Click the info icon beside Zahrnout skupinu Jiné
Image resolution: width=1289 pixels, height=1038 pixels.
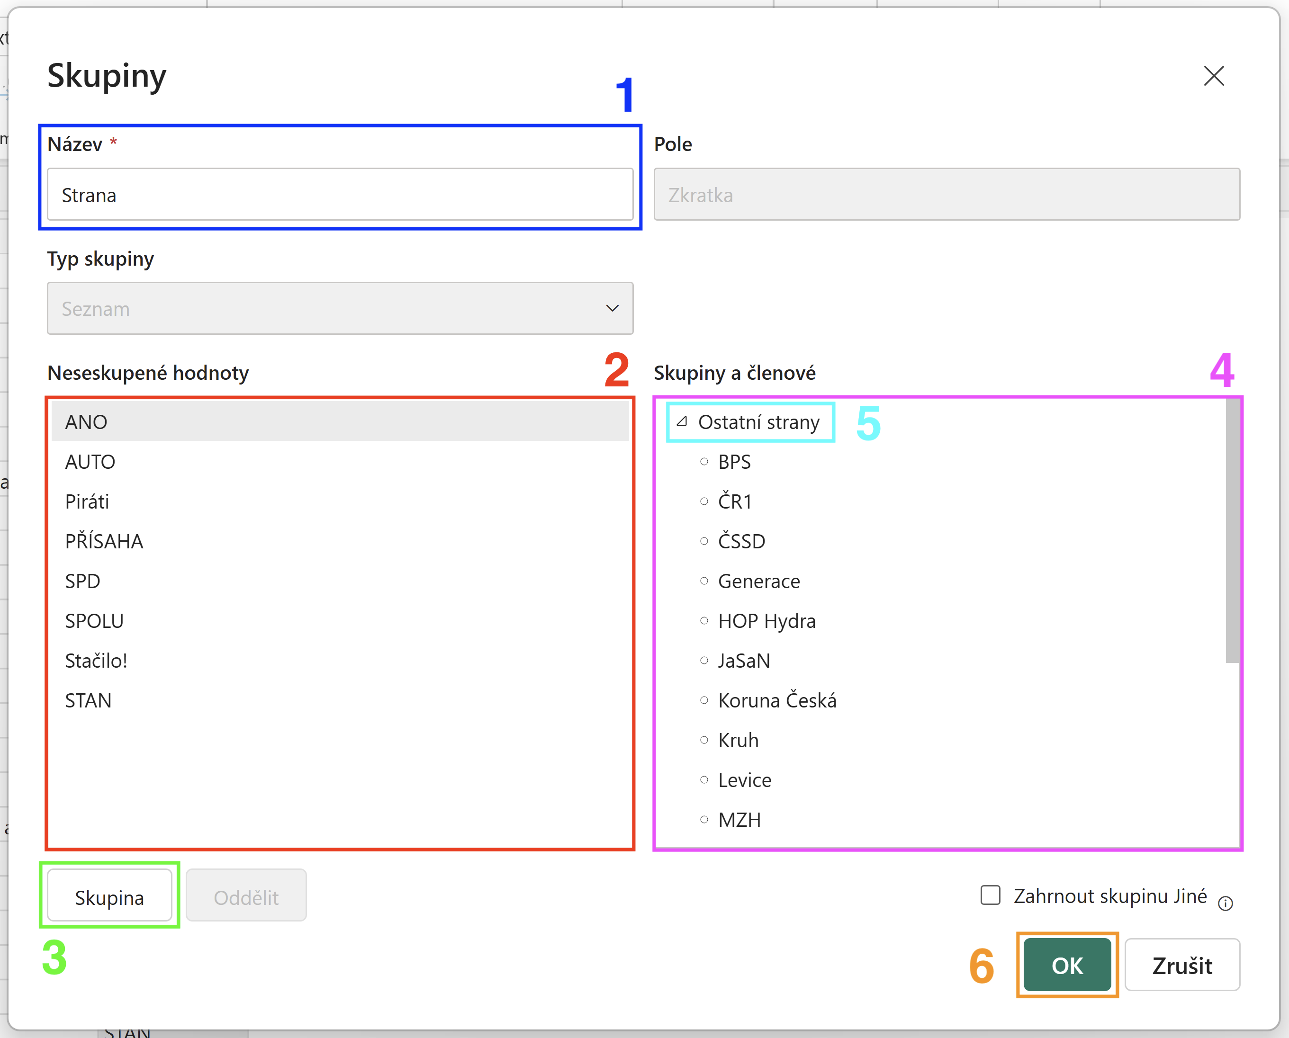point(1225,903)
